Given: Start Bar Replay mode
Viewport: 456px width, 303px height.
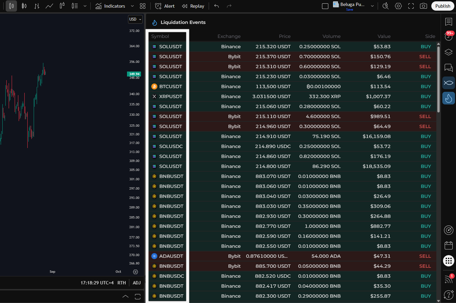Looking at the screenshot, I should (x=193, y=6).
